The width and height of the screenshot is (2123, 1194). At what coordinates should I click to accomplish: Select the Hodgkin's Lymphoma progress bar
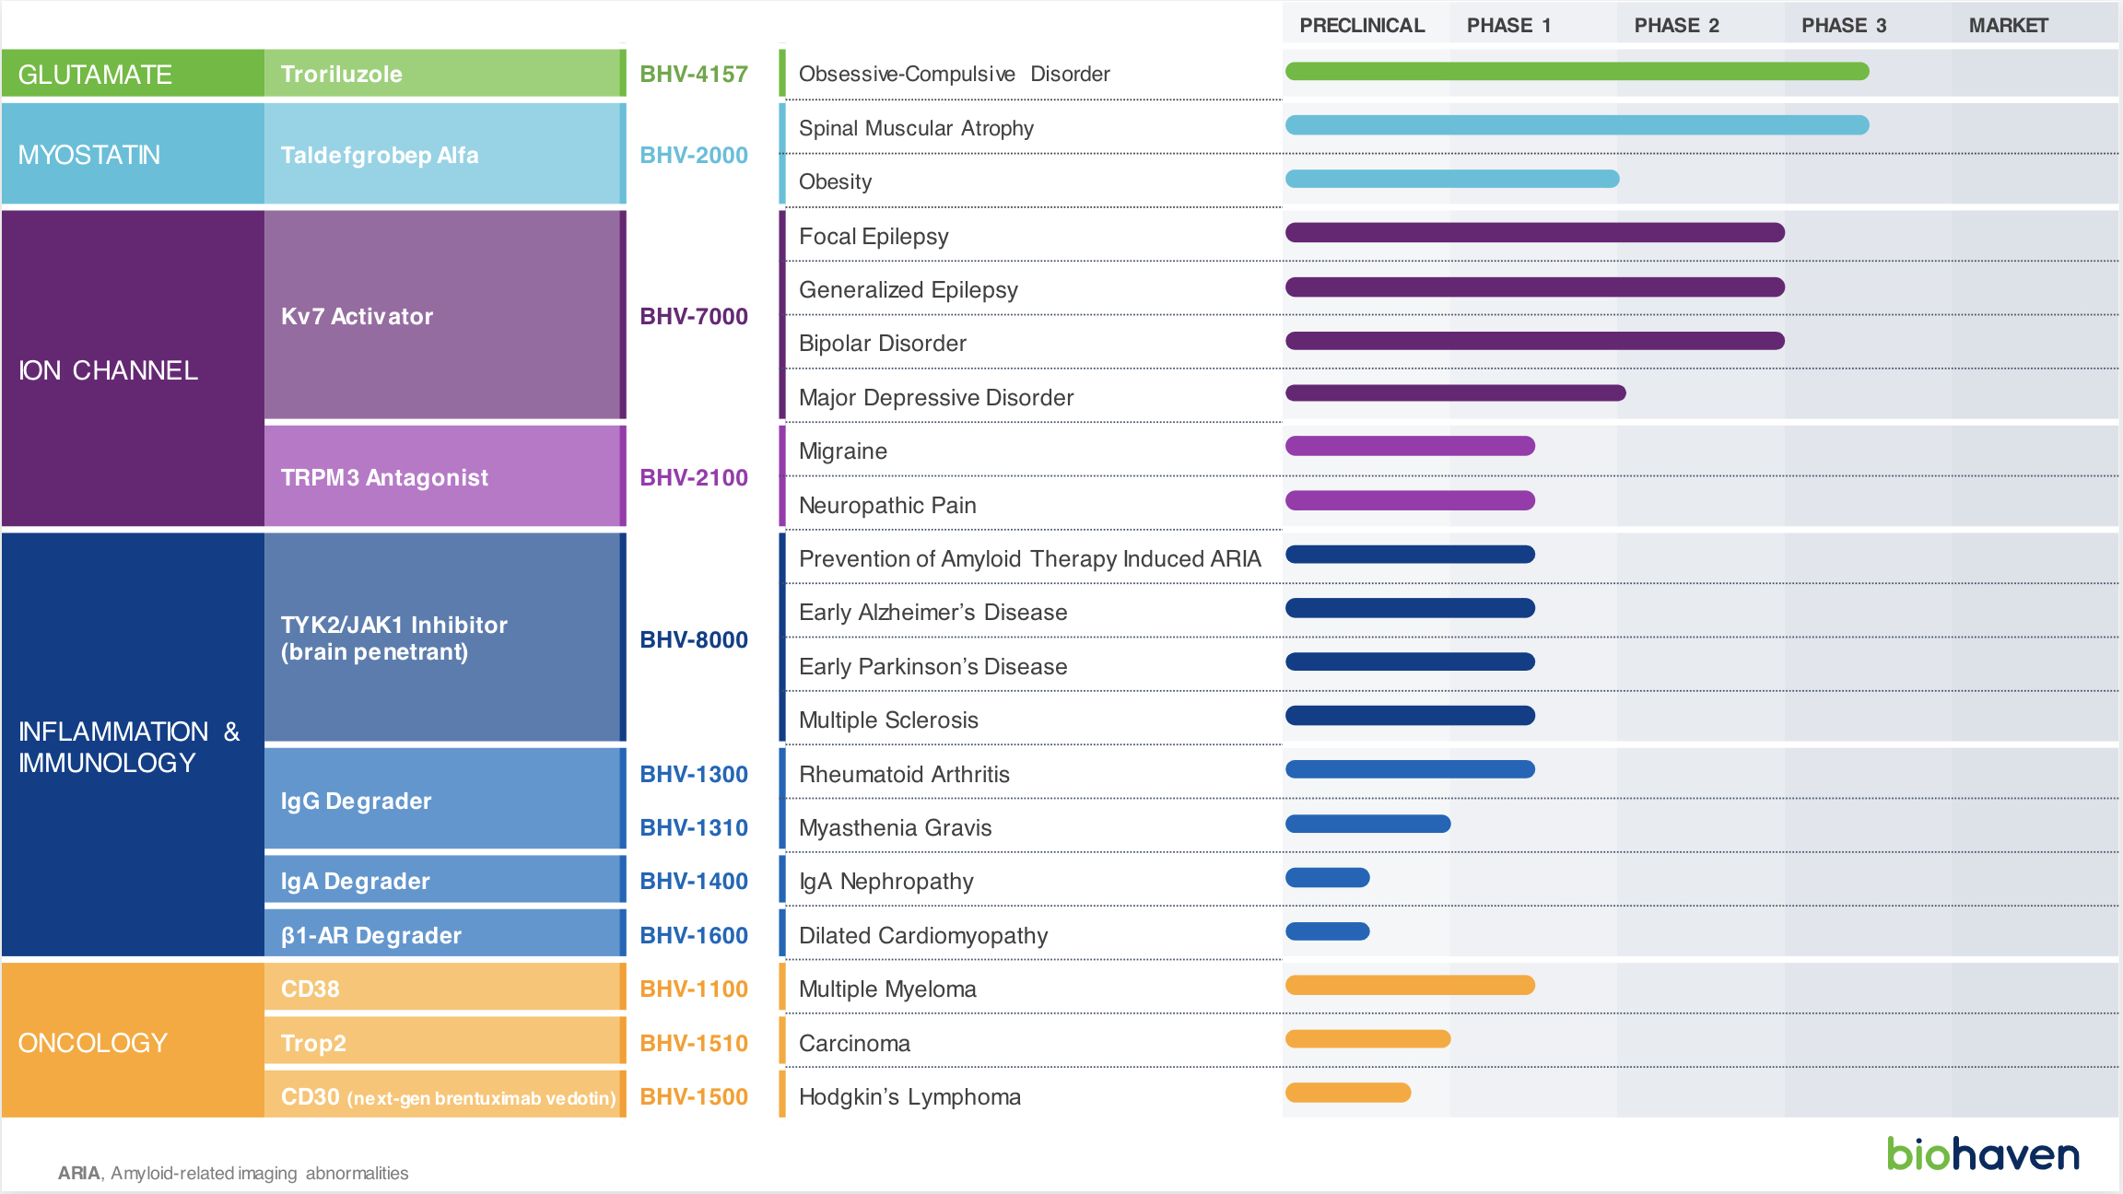coord(1347,1093)
